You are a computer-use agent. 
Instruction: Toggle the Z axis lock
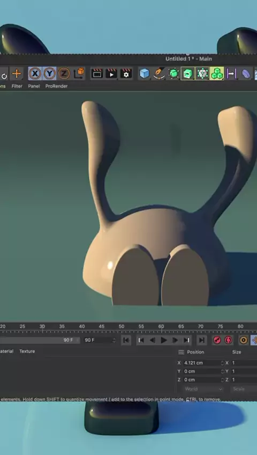click(x=64, y=74)
